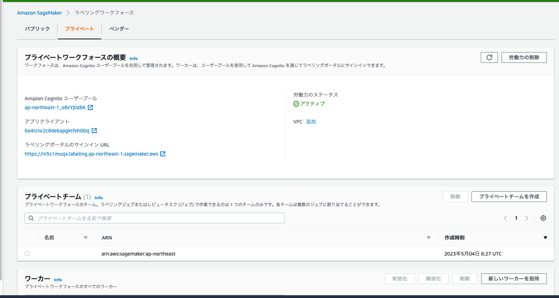Viewport: 559px width, 298px height.
Task: Go to next page arrow in private teams
Action: coord(527,218)
